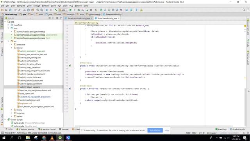Click the VLC icon in taskbar

point(52,137)
